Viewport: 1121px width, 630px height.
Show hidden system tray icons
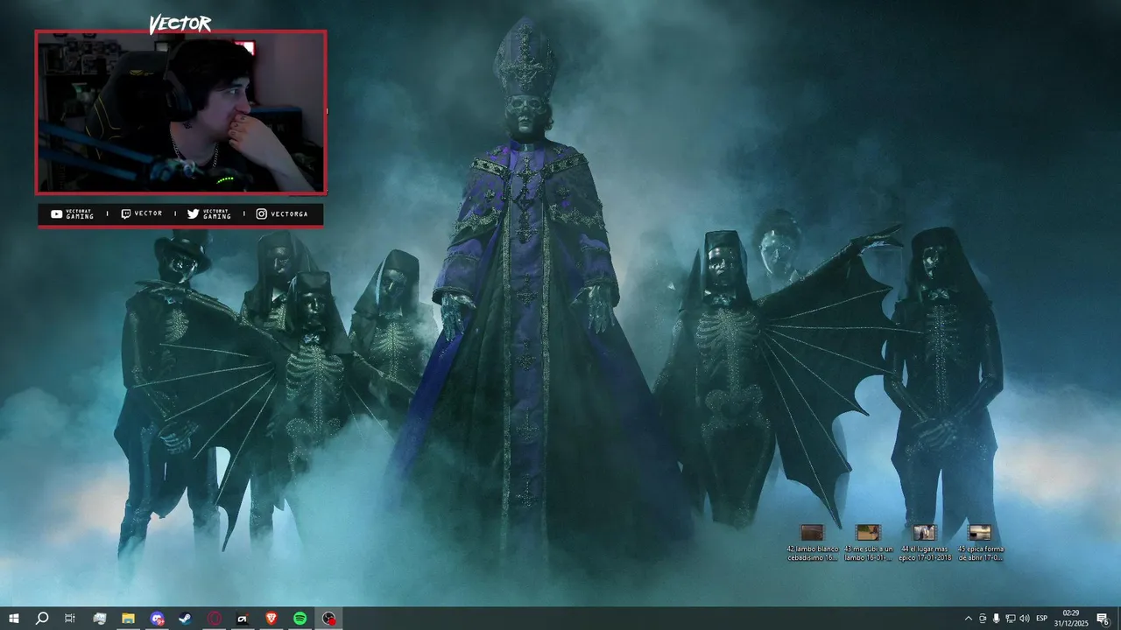(x=968, y=619)
